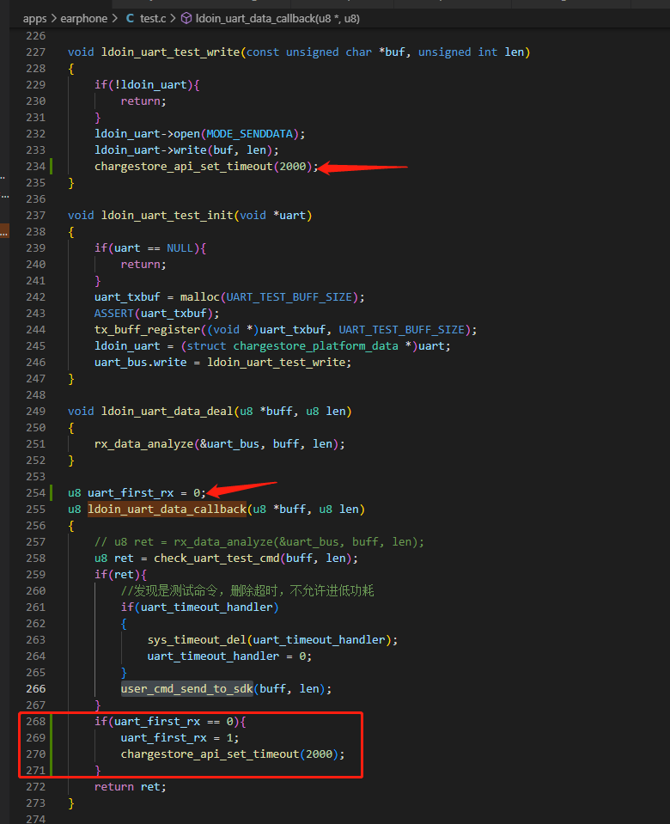Click line number 266 in the gutter
This screenshot has width=670, height=824.
(x=36, y=688)
